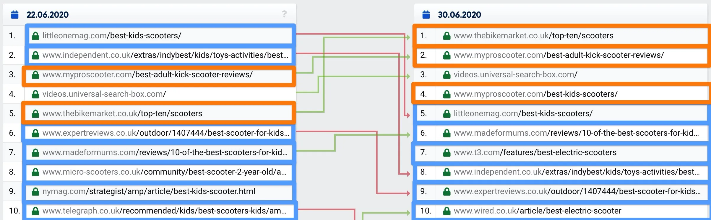The image size is (711, 220).
Task: Click the lock icon beside nymag.com
Action: coord(35,191)
